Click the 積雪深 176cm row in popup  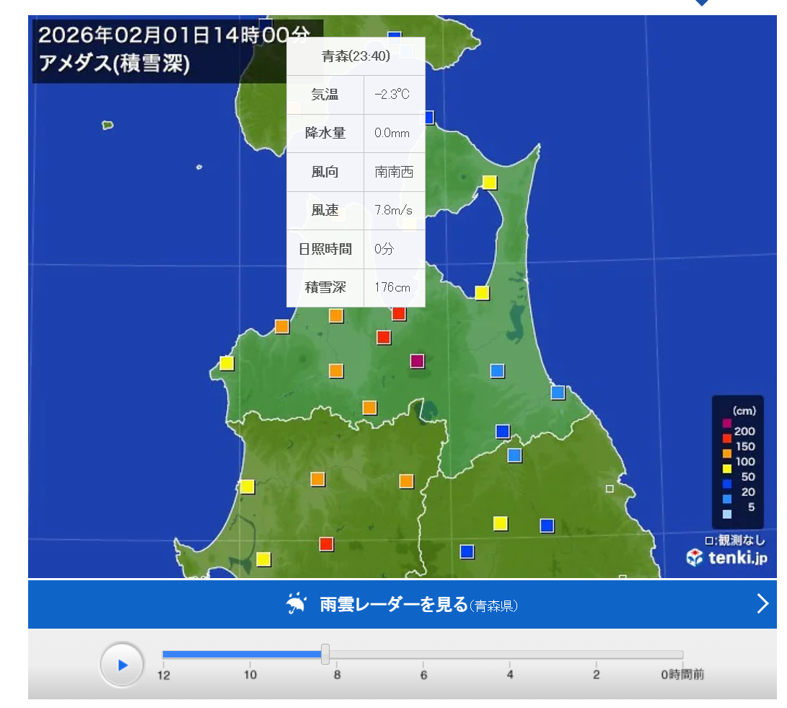[356, 287]
